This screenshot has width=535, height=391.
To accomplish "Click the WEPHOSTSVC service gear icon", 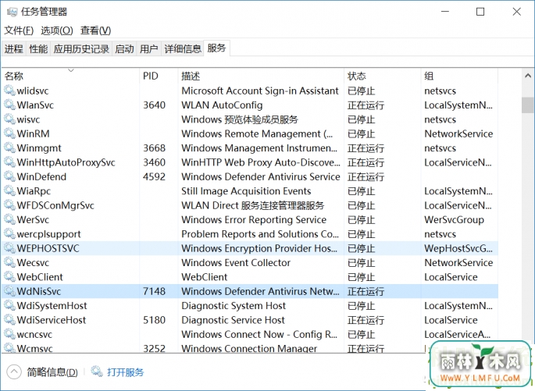I will tap(9, 248).
